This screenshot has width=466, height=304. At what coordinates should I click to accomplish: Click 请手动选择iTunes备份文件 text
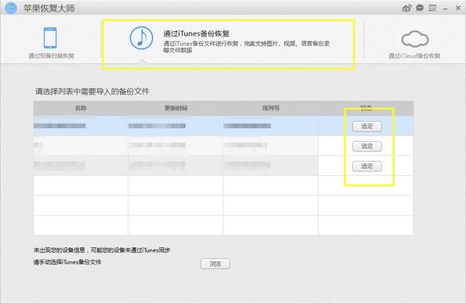click(x=67, y=262)
